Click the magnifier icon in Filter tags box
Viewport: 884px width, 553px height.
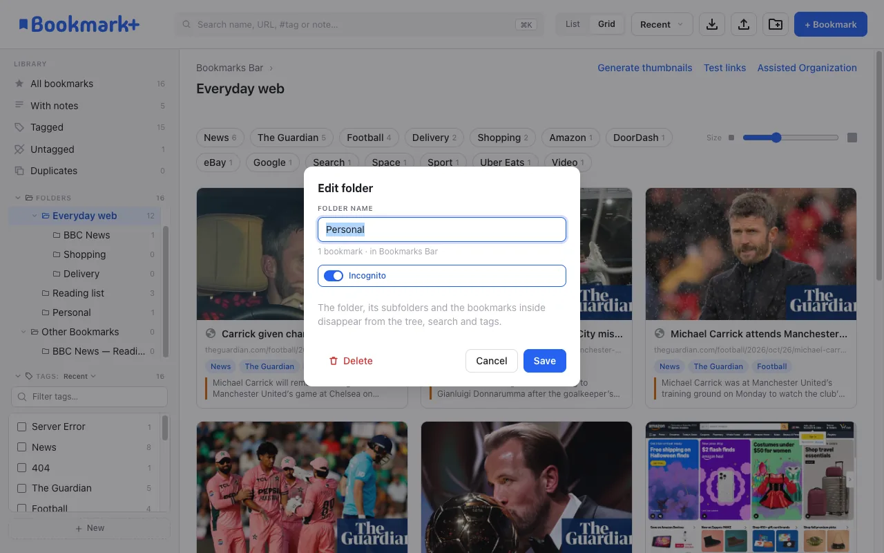coord(22,397)
